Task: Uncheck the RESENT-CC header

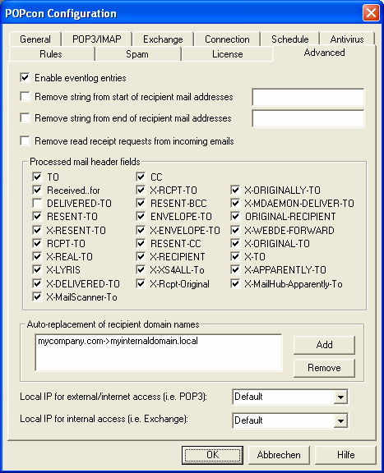Action: click(x=141, y=243)
